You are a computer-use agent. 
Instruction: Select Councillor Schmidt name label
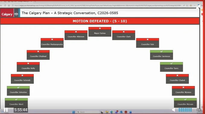point(22,80)
